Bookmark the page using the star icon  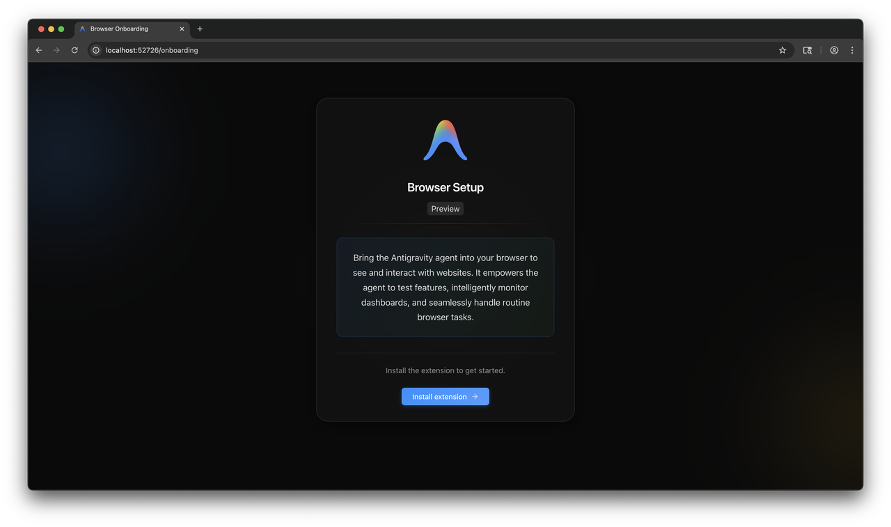[782, 50]
